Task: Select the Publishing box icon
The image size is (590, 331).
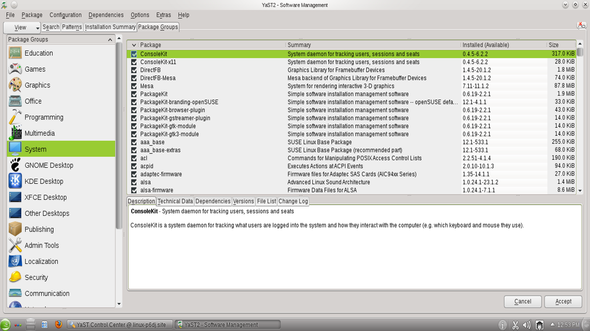Action: [15, 229]
